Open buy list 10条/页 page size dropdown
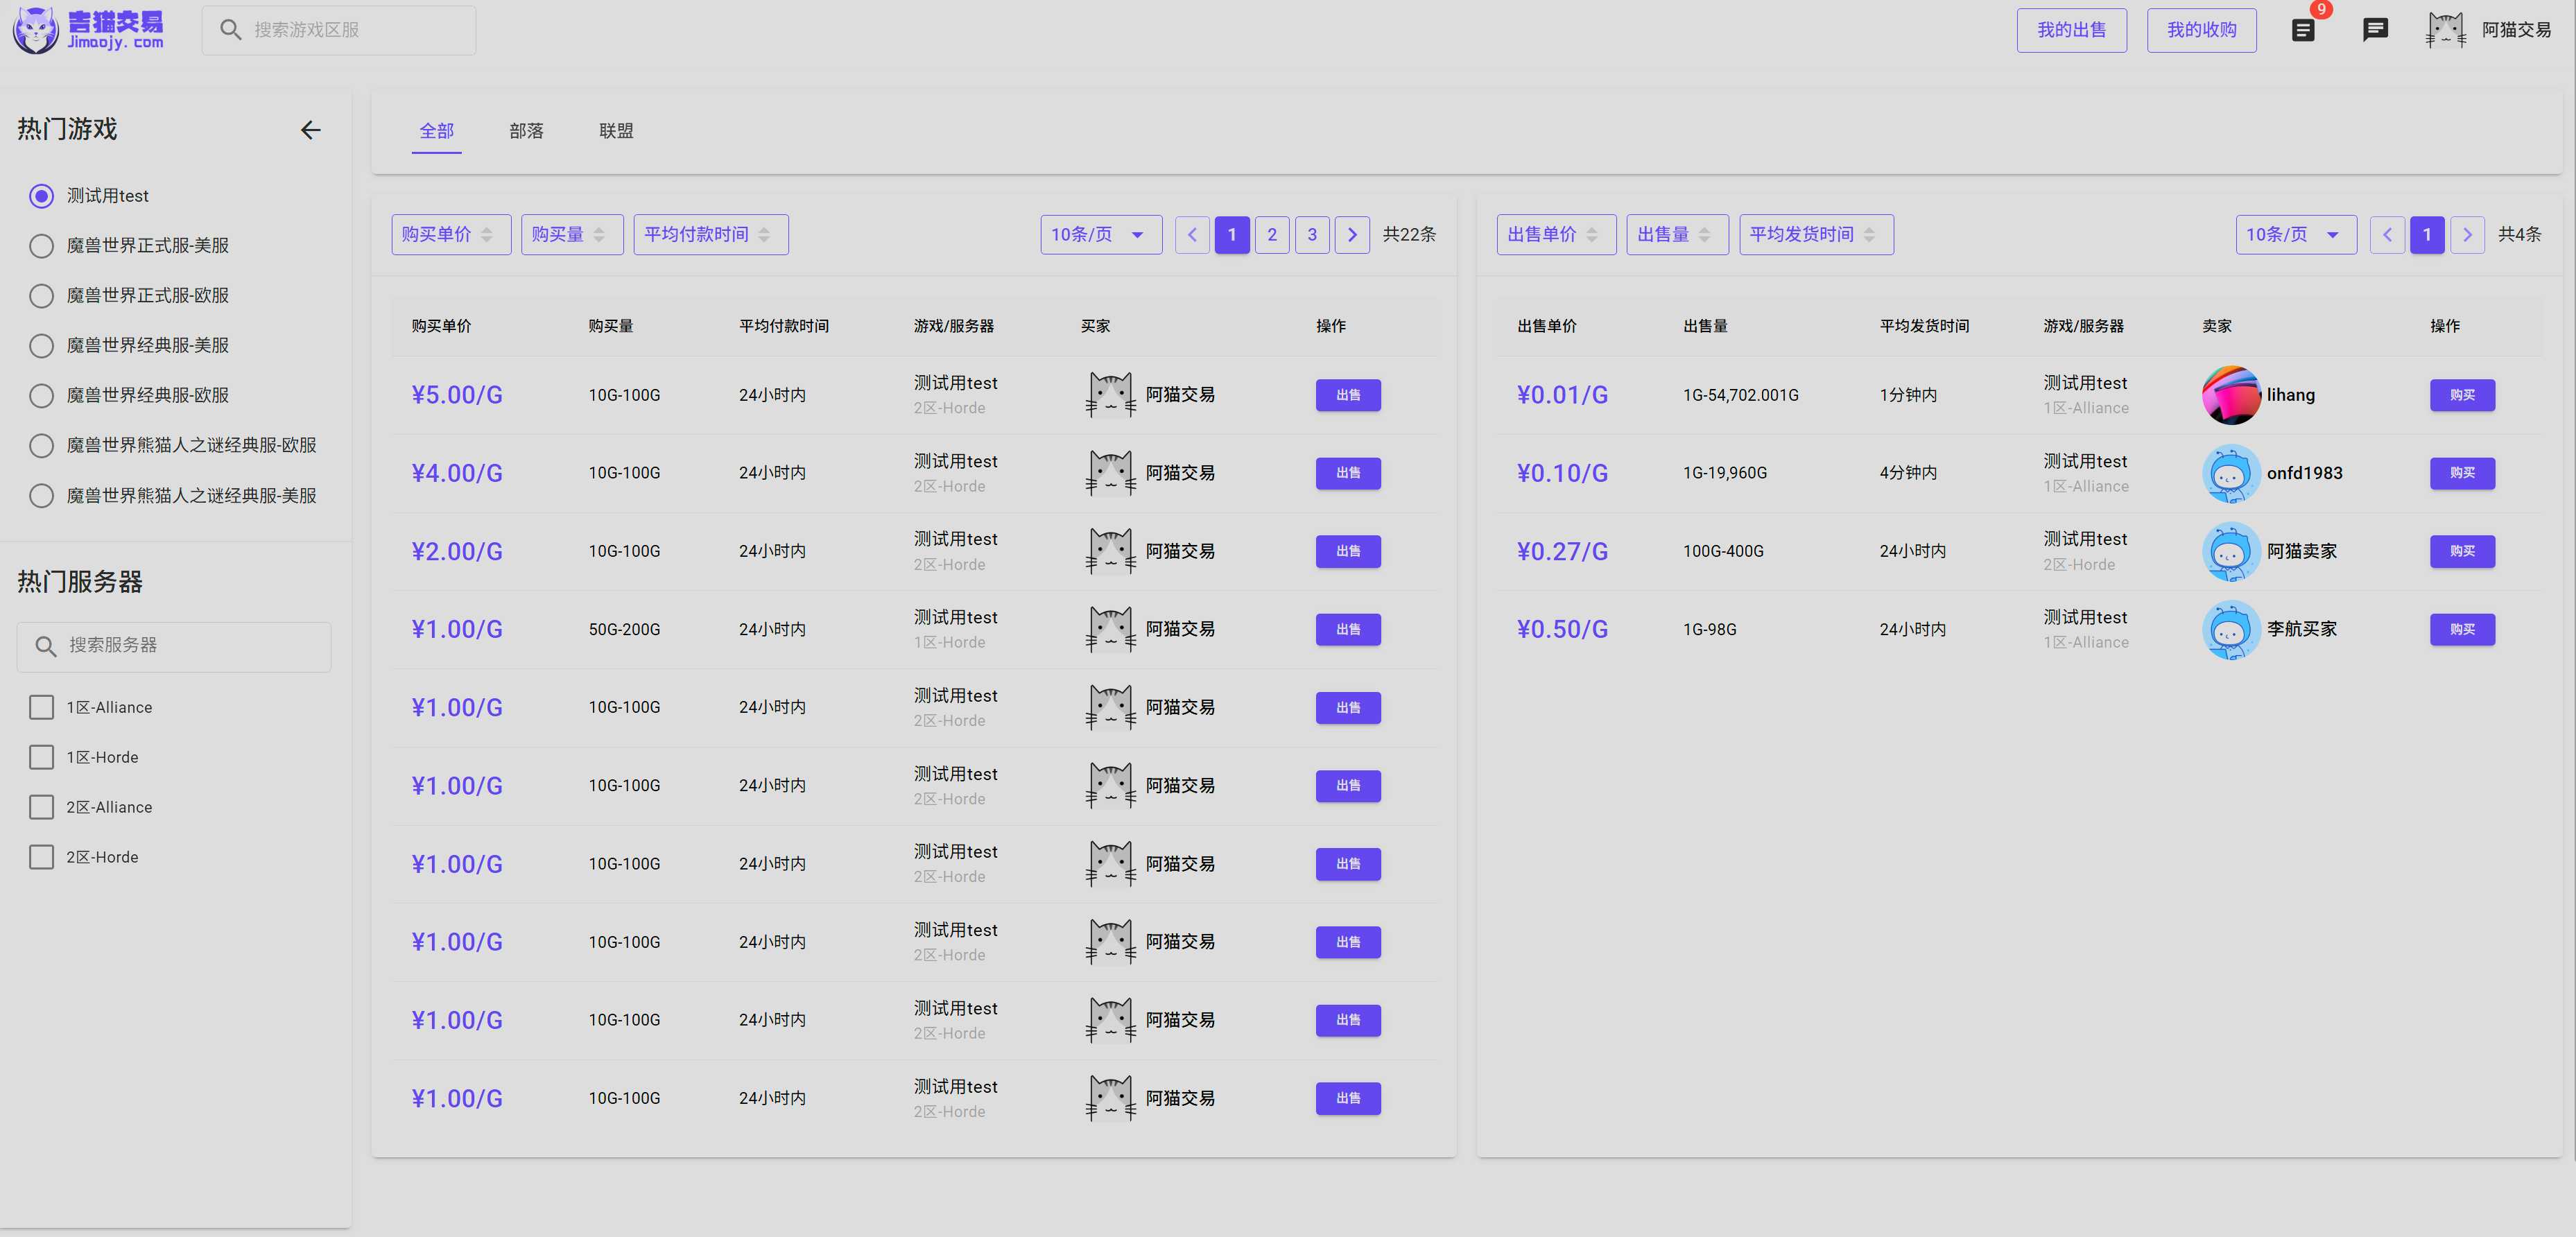Image resolution: width=2576 pixels, height=1237 pixels. 1100,235
